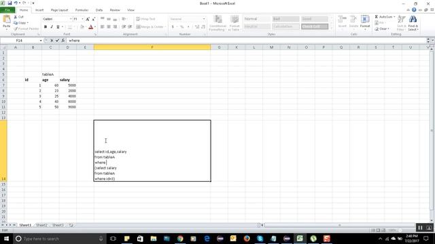Open the Windows Start button
The image size is (435, 244).
pos(6,239)
